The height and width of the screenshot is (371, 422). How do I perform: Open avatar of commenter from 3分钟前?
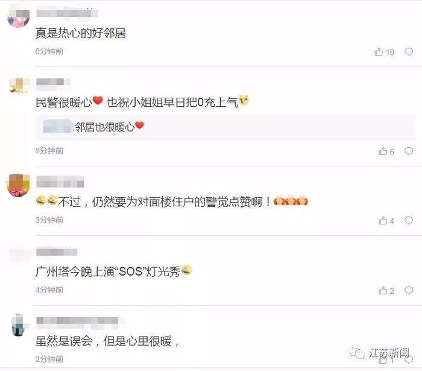click(x=18, y=185)
